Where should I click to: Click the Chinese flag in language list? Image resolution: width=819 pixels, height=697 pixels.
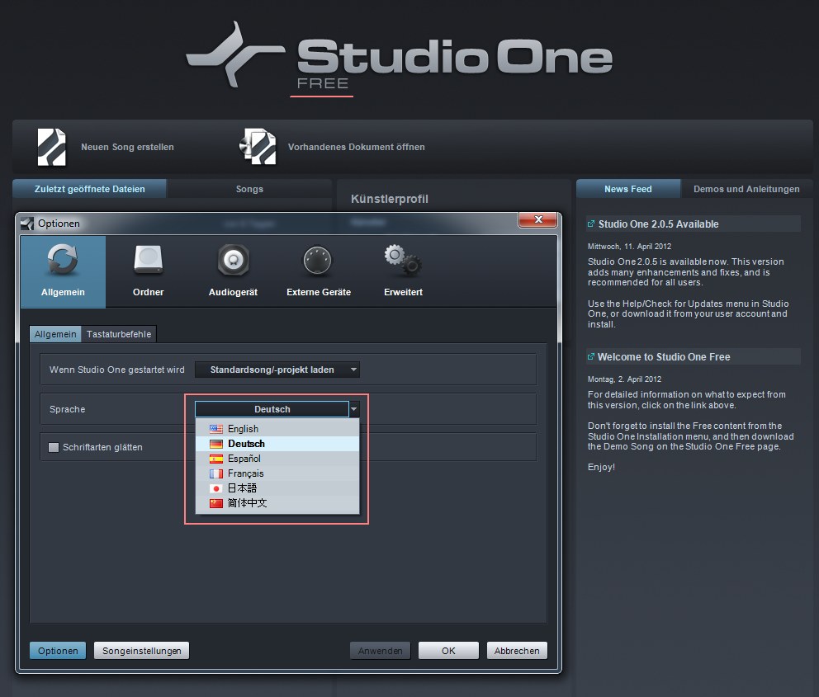[x=216, y=503]
